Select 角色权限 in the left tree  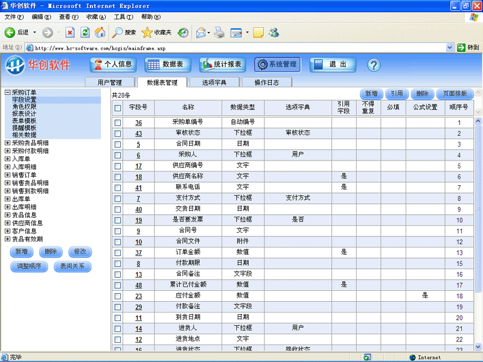[x=24, y=107]
